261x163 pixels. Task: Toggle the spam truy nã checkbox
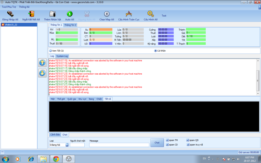pos(188,145)
